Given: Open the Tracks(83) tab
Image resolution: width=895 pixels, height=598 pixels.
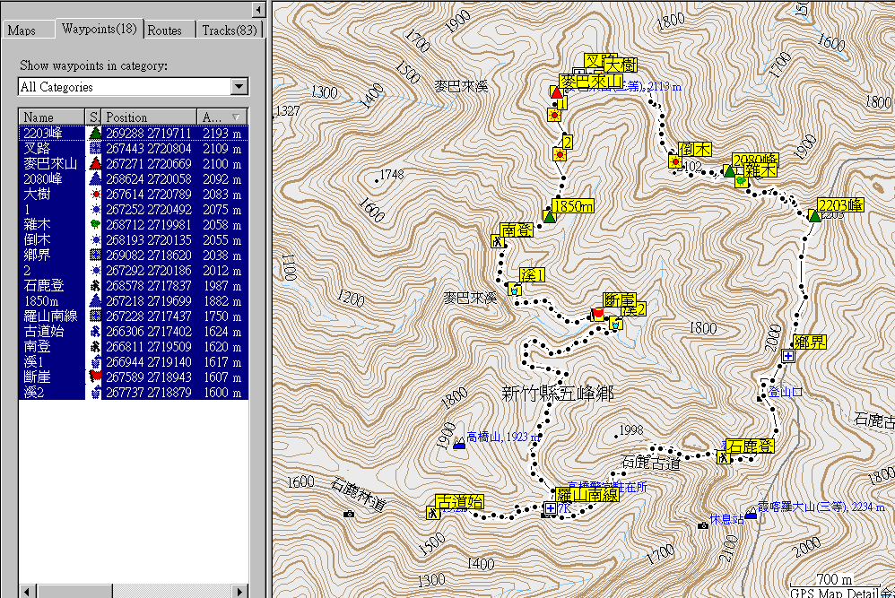Looking at the screenshot, I should pyautogui.click(x=229, y=30).
